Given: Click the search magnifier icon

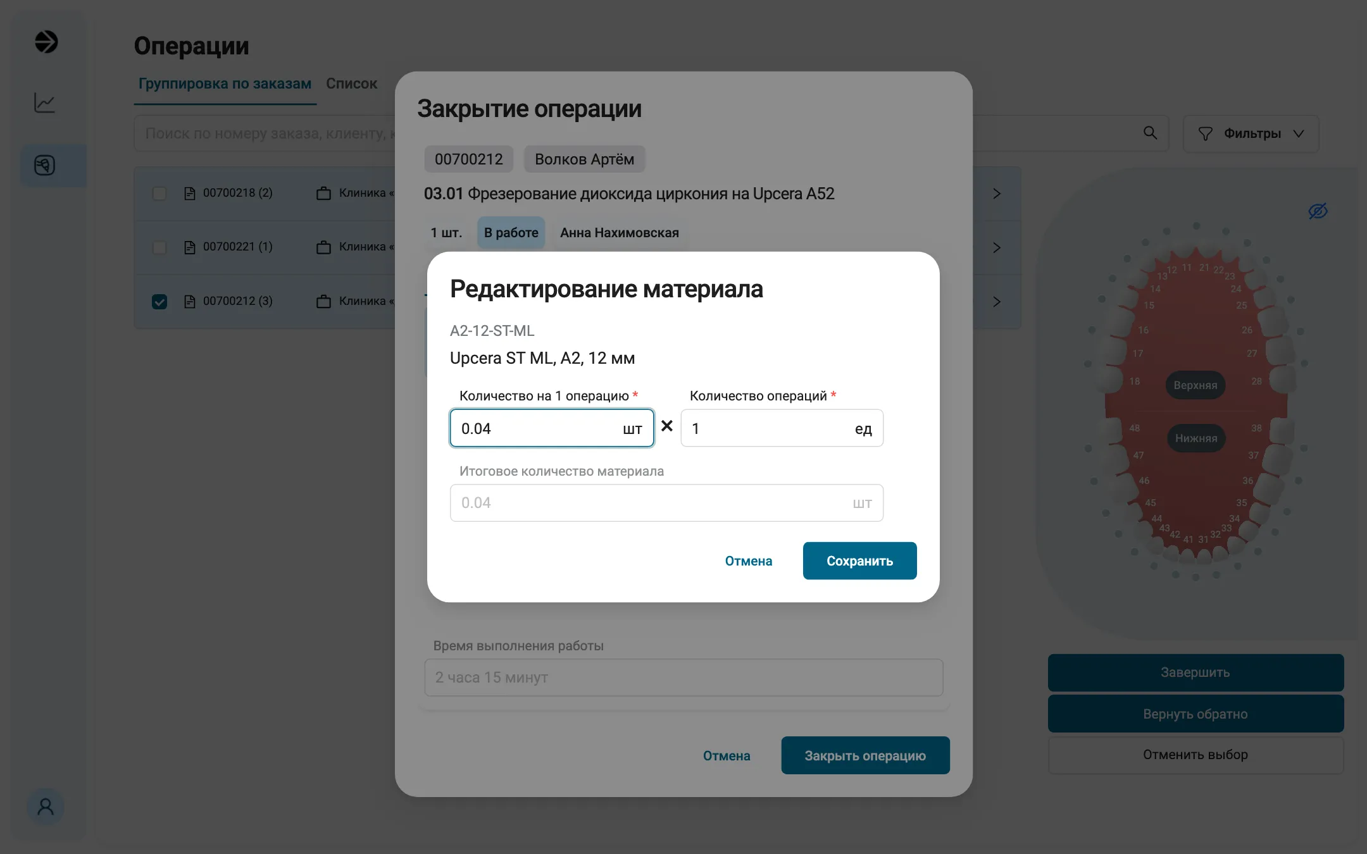Looking at the screenshot, I should (1150, 133).
